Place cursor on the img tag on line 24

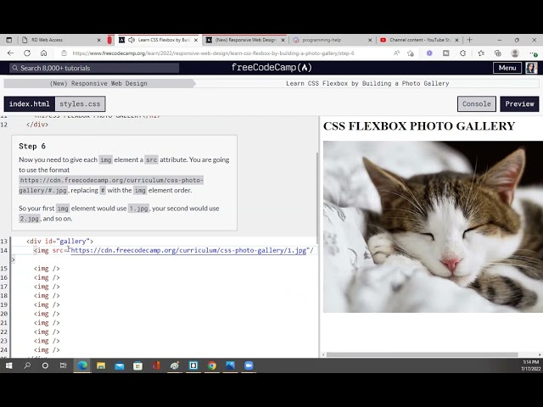pyautogui.click(x=47, y=350)
